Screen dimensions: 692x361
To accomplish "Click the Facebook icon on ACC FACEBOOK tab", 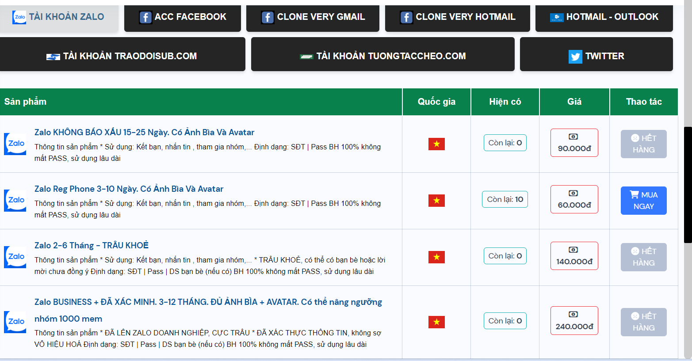I will (145, 17).
